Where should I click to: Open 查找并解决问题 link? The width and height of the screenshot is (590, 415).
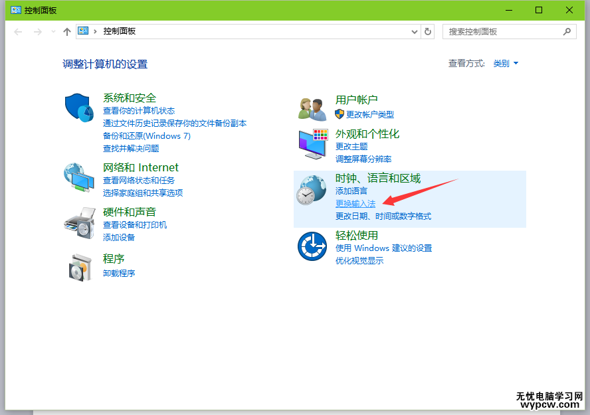tap(131, 149)
